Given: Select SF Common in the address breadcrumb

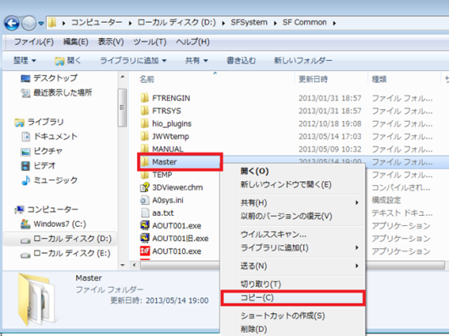Looking at the screenshot, I should [x=304, y=22].
